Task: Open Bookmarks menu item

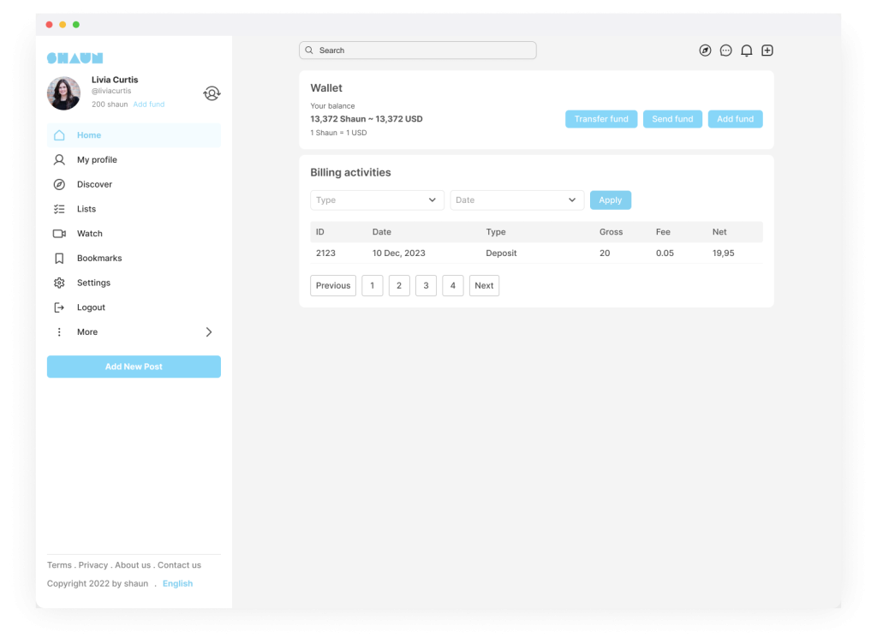Action: [x=134, y=259]
